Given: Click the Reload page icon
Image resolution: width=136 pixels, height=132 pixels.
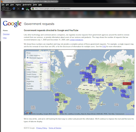Looking at the screenshot, I should click(14, 8).
